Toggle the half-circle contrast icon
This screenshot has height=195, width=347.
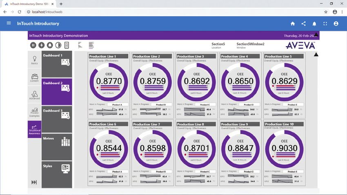[x=58, y=45]
